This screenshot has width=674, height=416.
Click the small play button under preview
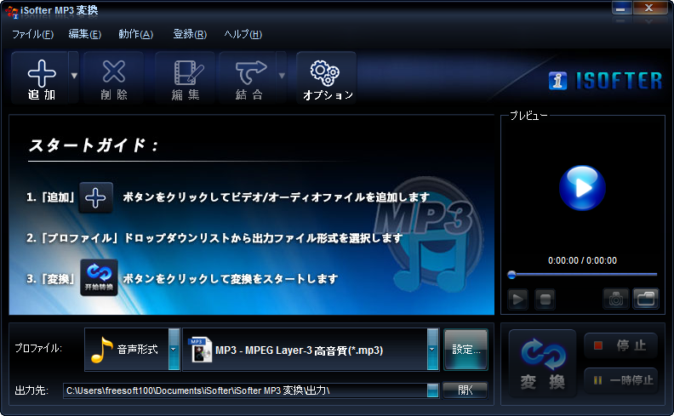(518, 299)
